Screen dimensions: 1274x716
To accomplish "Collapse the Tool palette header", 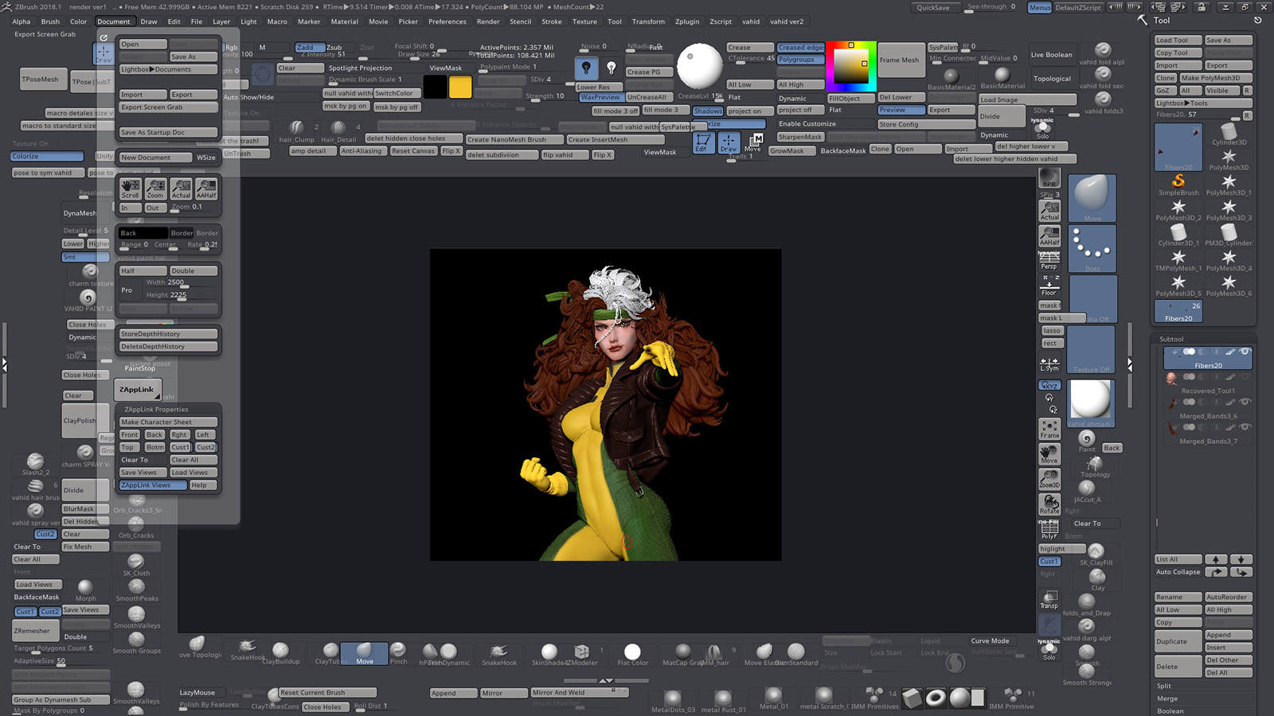I will [x=1162, y=21].
